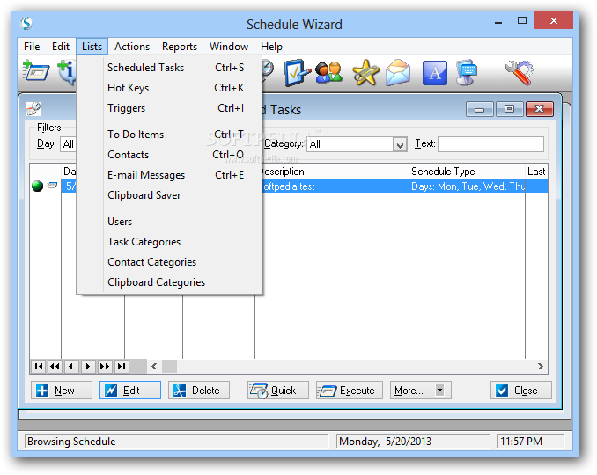Click the Close button with checkmark

(521, 391)
